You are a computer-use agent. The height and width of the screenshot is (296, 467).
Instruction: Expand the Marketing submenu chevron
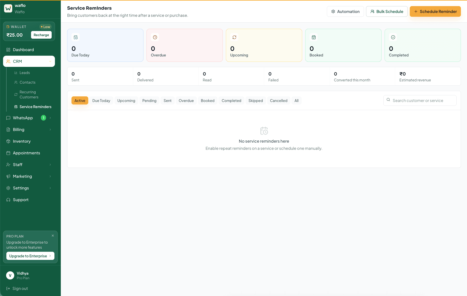[x=50, y=176]
